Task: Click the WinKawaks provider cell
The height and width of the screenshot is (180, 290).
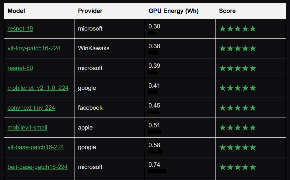Action: pyautogui.click(x=93, y=49)
